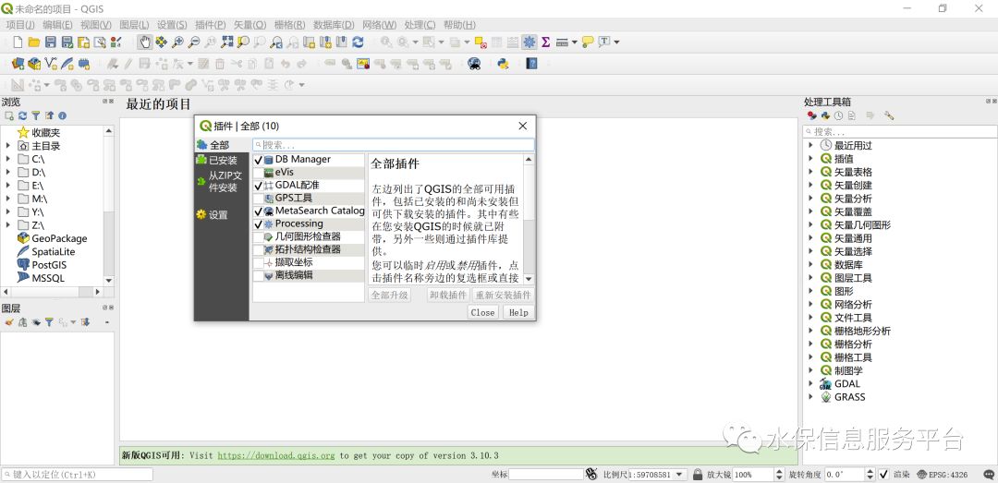This screenshot has width=998, height=483.
Task: Click the Zoom Full extent icon
Action: point(227,42)
